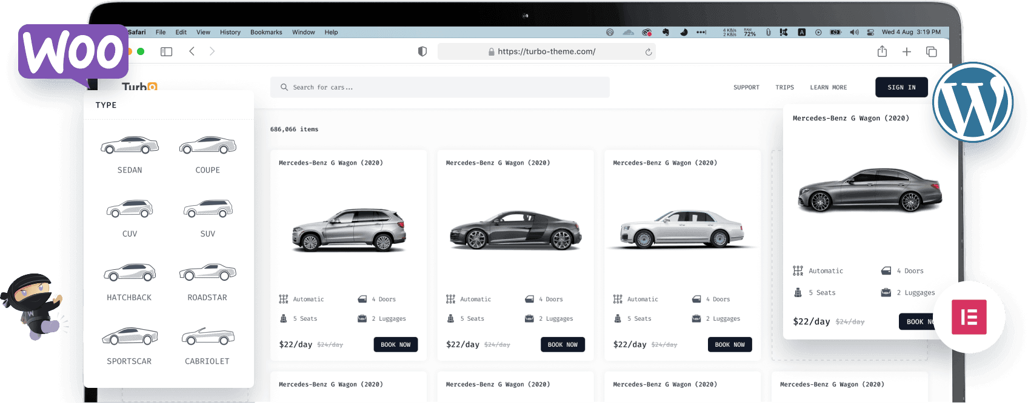Screen dimensions: 1028x403
Task: Go forward with Safari's forward arrow
Action: click(x=212, y=51)
